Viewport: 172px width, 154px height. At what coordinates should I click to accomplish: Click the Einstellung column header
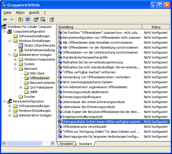click(99, 27)
